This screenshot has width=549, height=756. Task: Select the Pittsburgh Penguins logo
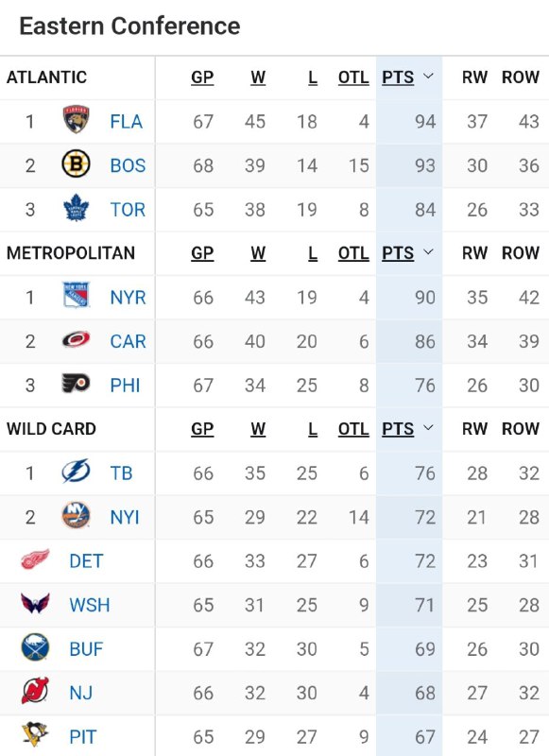[x=35, y=734]
